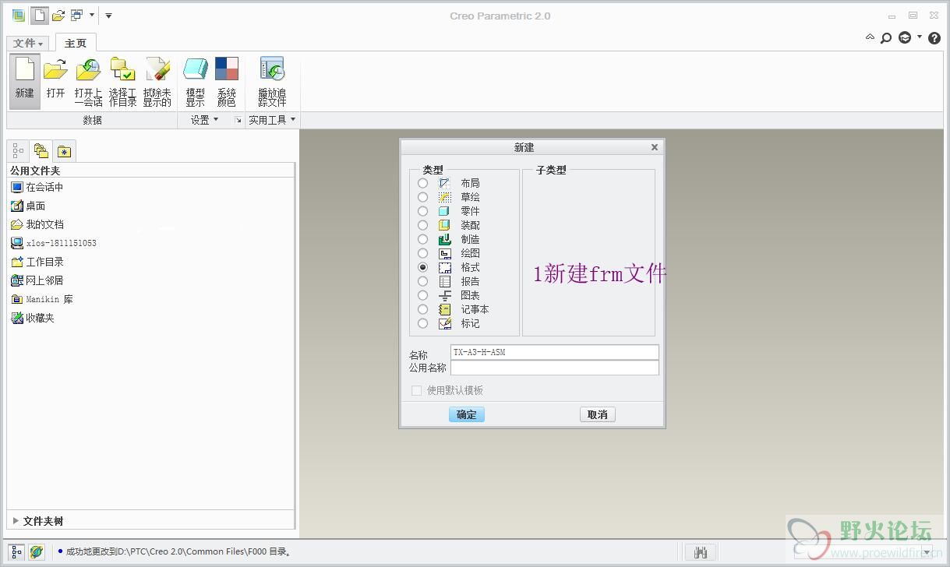This screenshot has width=950, height=567.
Task: Select the 布局 layout type radio button
Action: click(422, 183)
